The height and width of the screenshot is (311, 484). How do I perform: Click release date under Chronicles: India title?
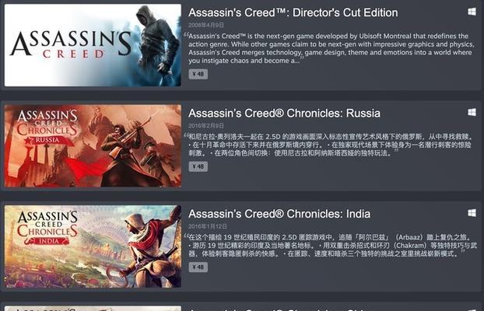208,226
